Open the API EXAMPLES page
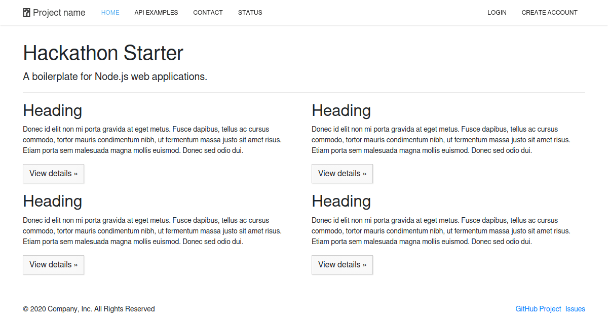The height and width of the screenshot is (319, 608). tap(156, 13)
